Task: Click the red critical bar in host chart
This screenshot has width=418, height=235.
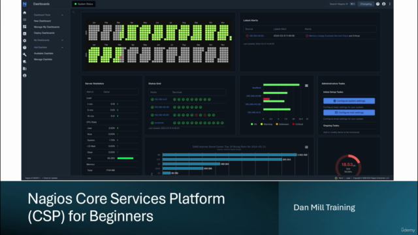Action: point(266,99)
